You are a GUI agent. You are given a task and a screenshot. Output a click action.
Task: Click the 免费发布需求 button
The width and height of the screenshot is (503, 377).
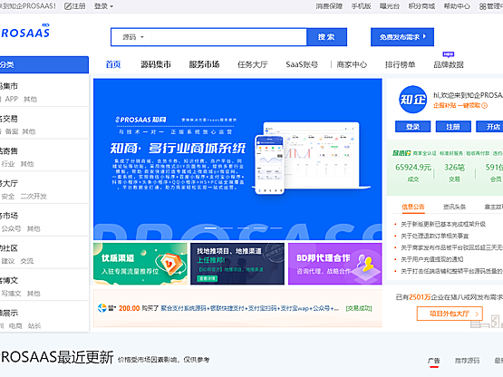click(x=402, y=37)
